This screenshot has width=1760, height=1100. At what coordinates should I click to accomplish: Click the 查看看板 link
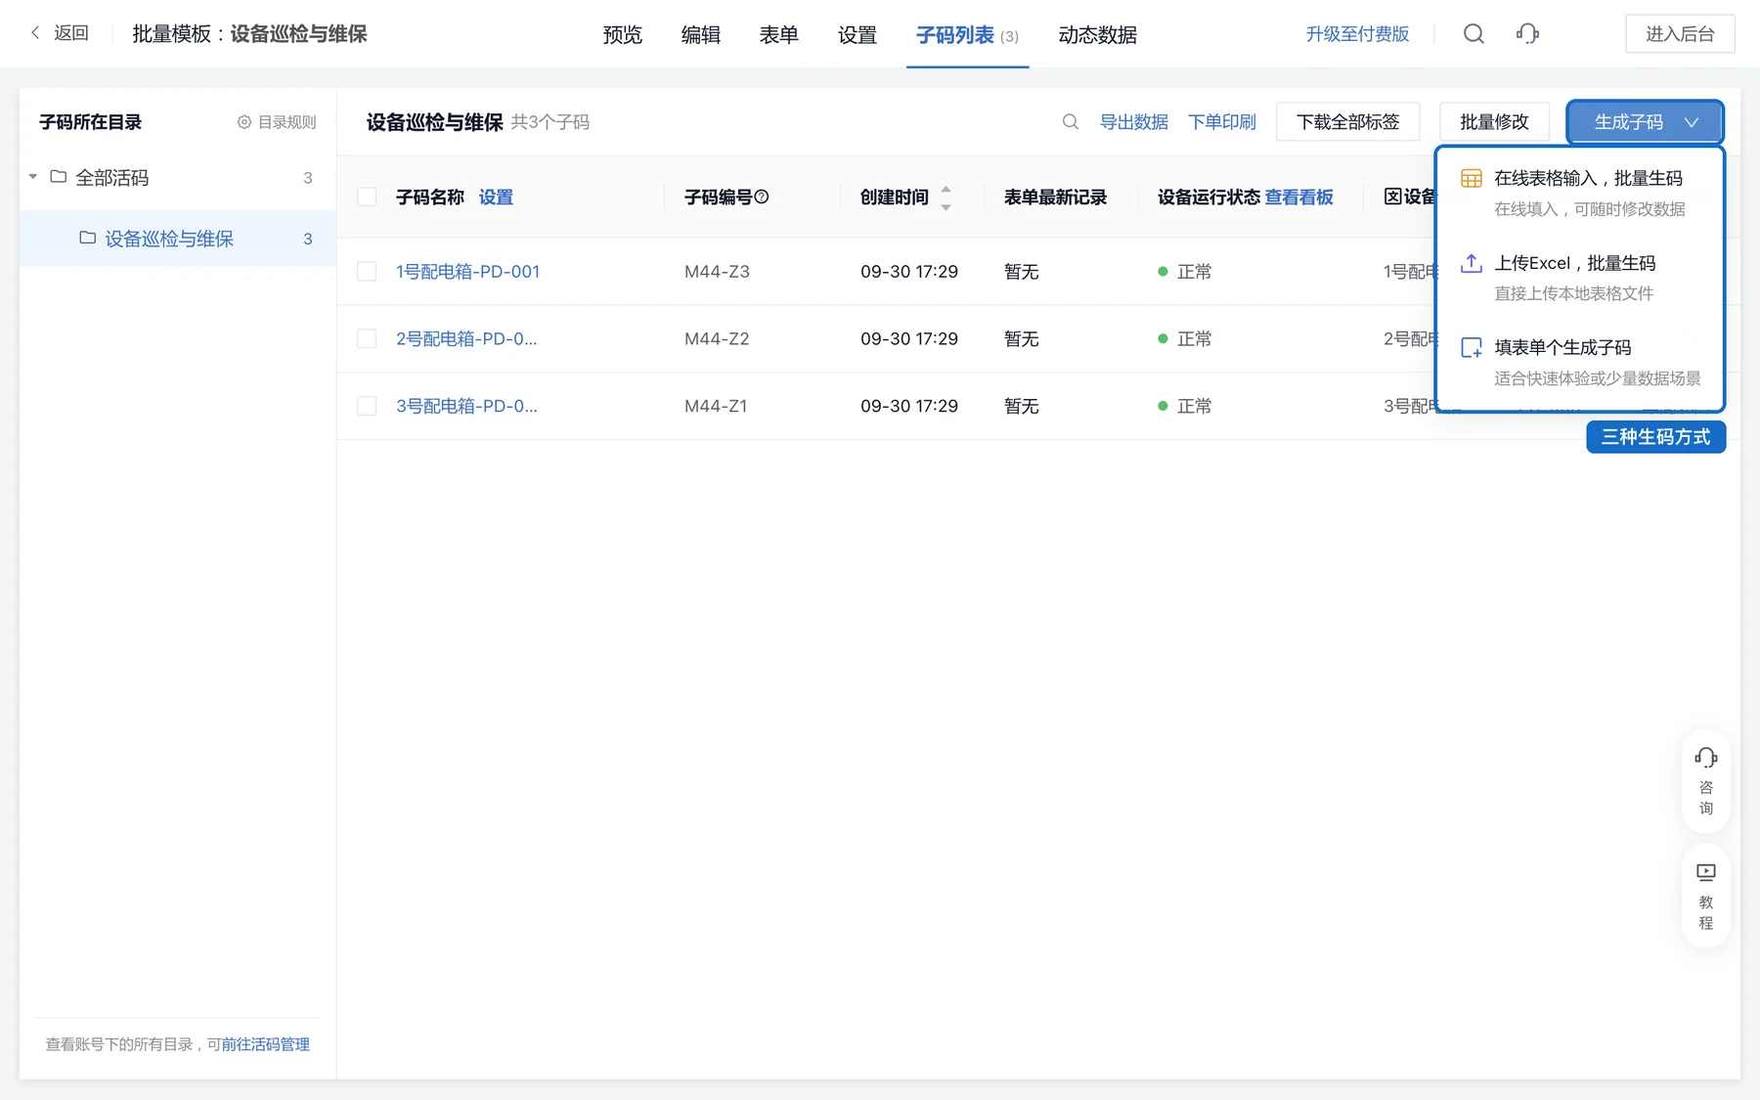[1298, 197]
